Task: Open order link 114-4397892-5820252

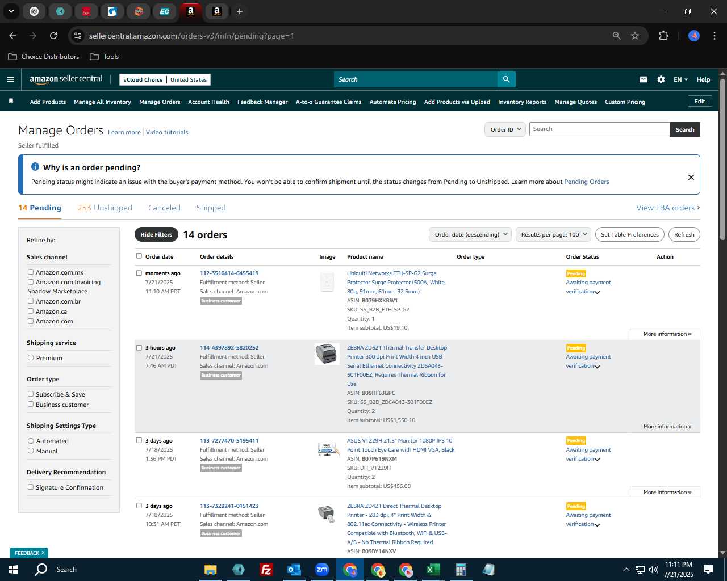Action: click(229, 348)
